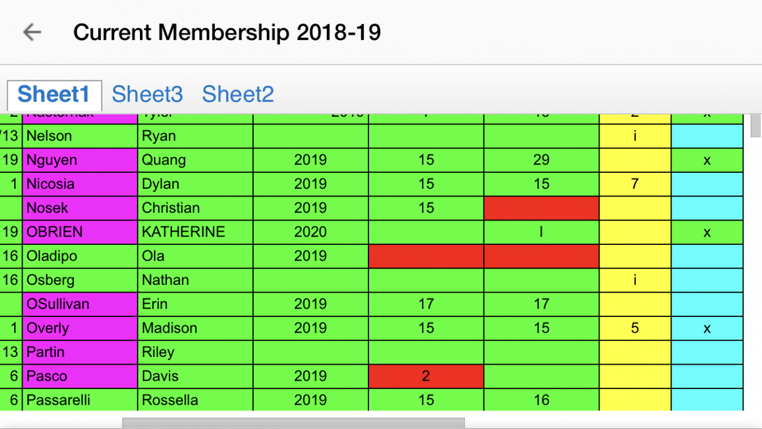Open the Sheet3 tab
Viewport: 762px width, 429px height.
(147, 95)
